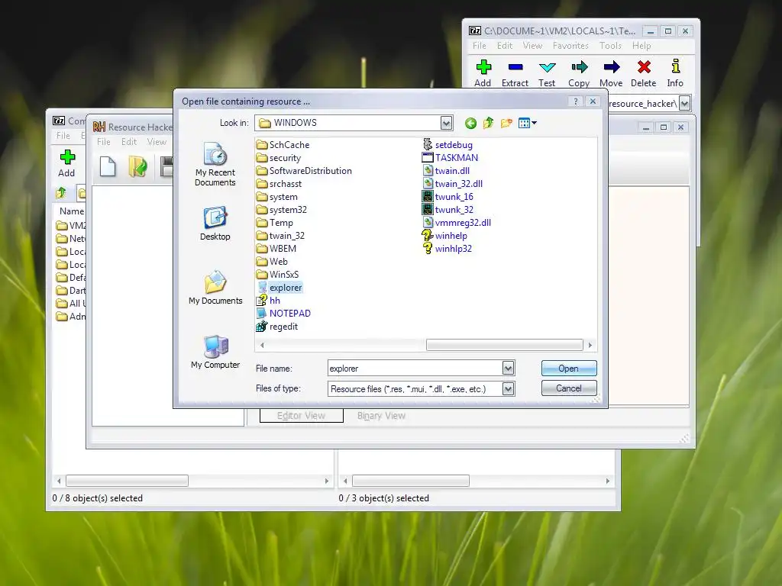Select the TASKMAN file

point(450,158)
